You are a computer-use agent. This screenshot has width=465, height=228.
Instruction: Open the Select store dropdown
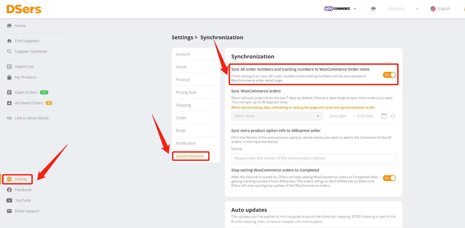click(277, 116)
